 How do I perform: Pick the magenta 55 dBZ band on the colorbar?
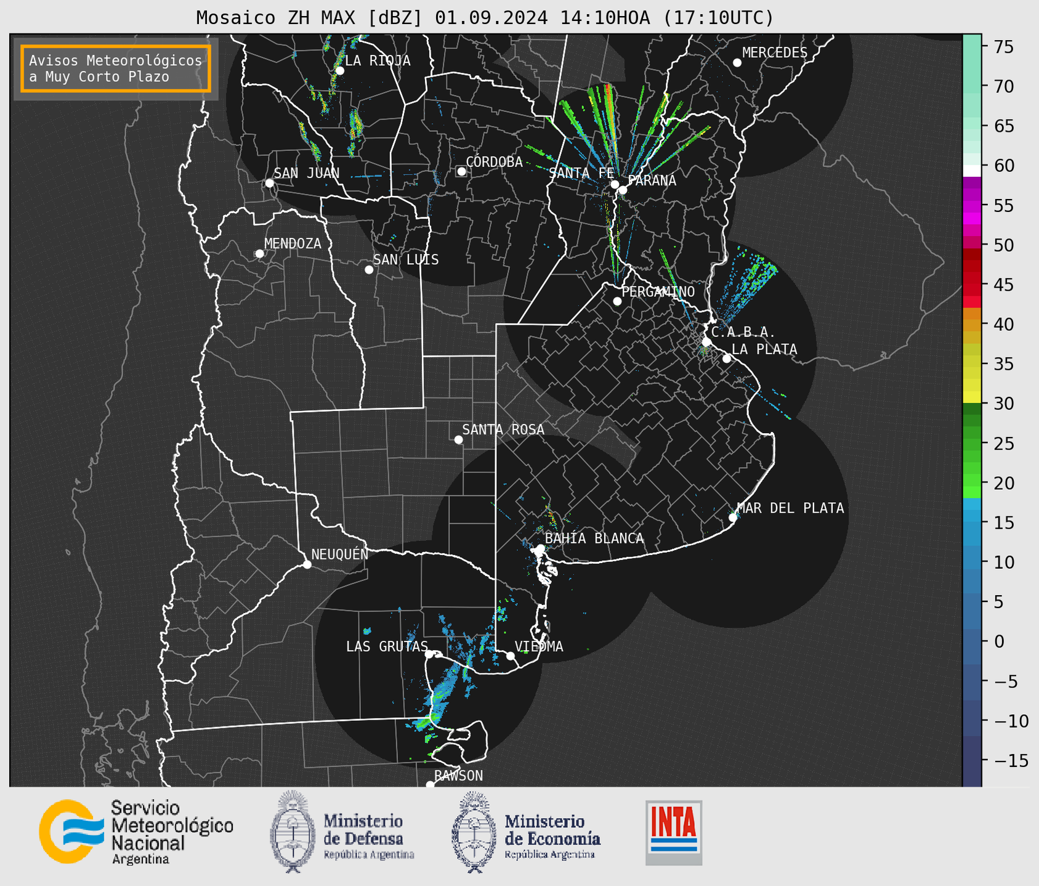coord(972,205)
